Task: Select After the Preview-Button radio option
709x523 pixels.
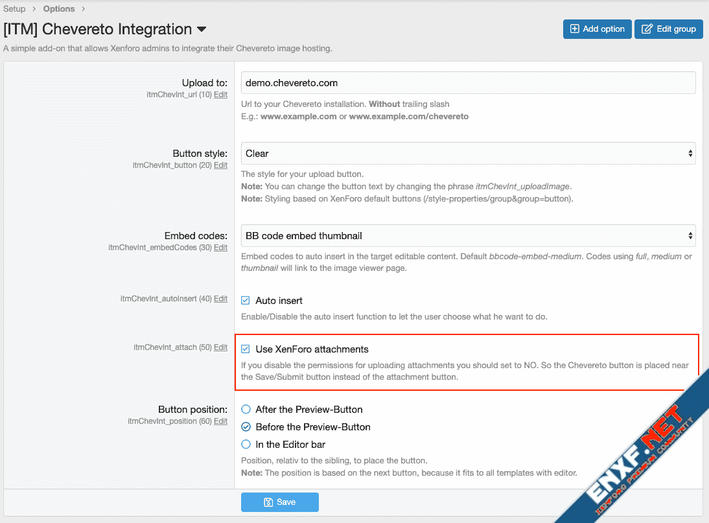Action: [246, 410]
